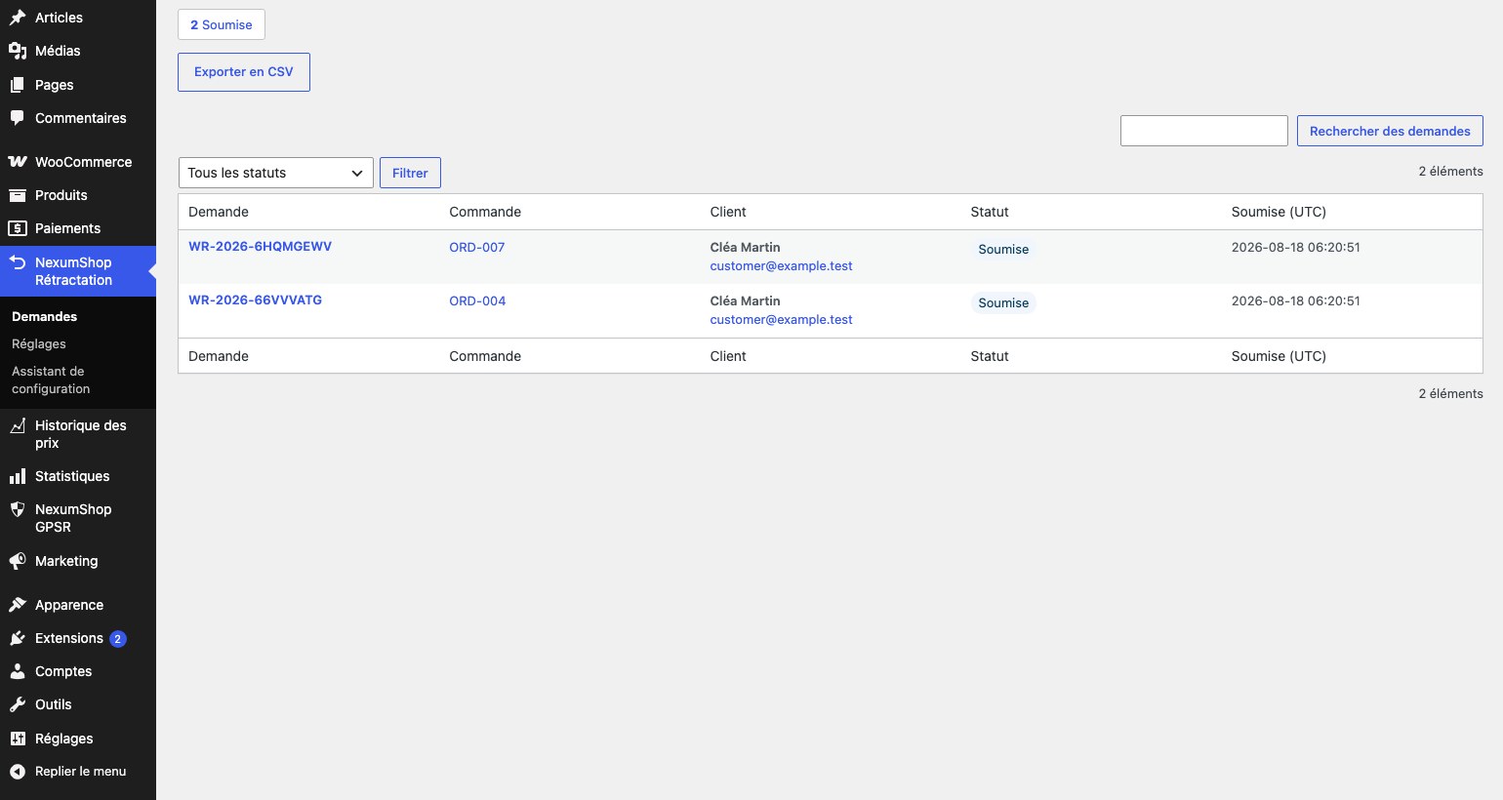This screenshot has height=800, width=1503.
Task: Open the Articles menu label
Action: tap(59, 18)
